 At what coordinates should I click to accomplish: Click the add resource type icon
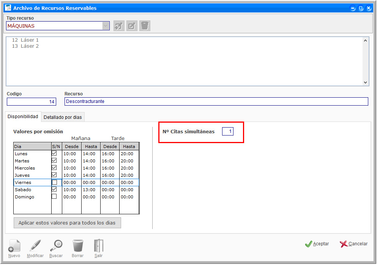point(119,26)
